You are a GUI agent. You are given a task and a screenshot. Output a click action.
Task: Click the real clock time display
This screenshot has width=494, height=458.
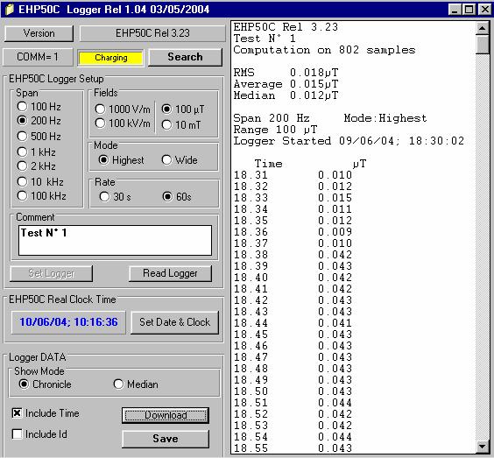[x=68, y=322]
